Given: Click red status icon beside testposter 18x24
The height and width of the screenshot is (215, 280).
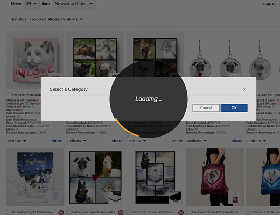Looking at the screenshot, I should 181,212.
